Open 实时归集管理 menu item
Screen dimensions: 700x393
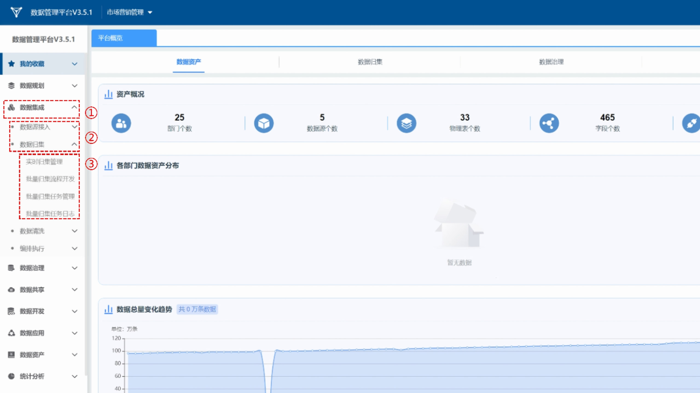44,162
